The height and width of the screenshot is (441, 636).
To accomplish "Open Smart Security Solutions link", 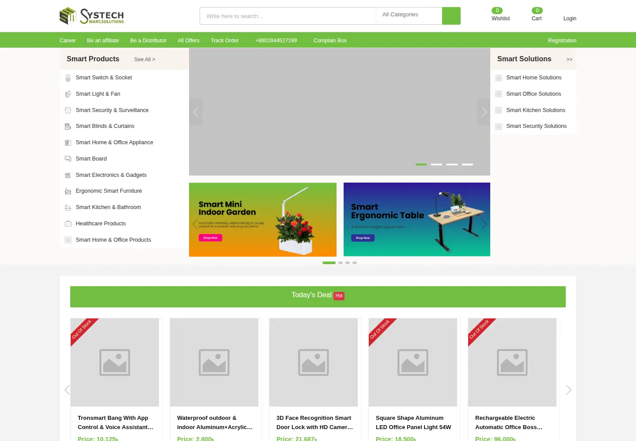I will tap(537, 126).
